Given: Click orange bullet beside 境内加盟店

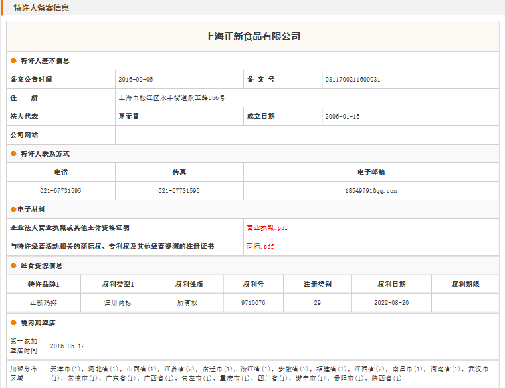Looking at the screenshot, I should click(x=13, y=323).
